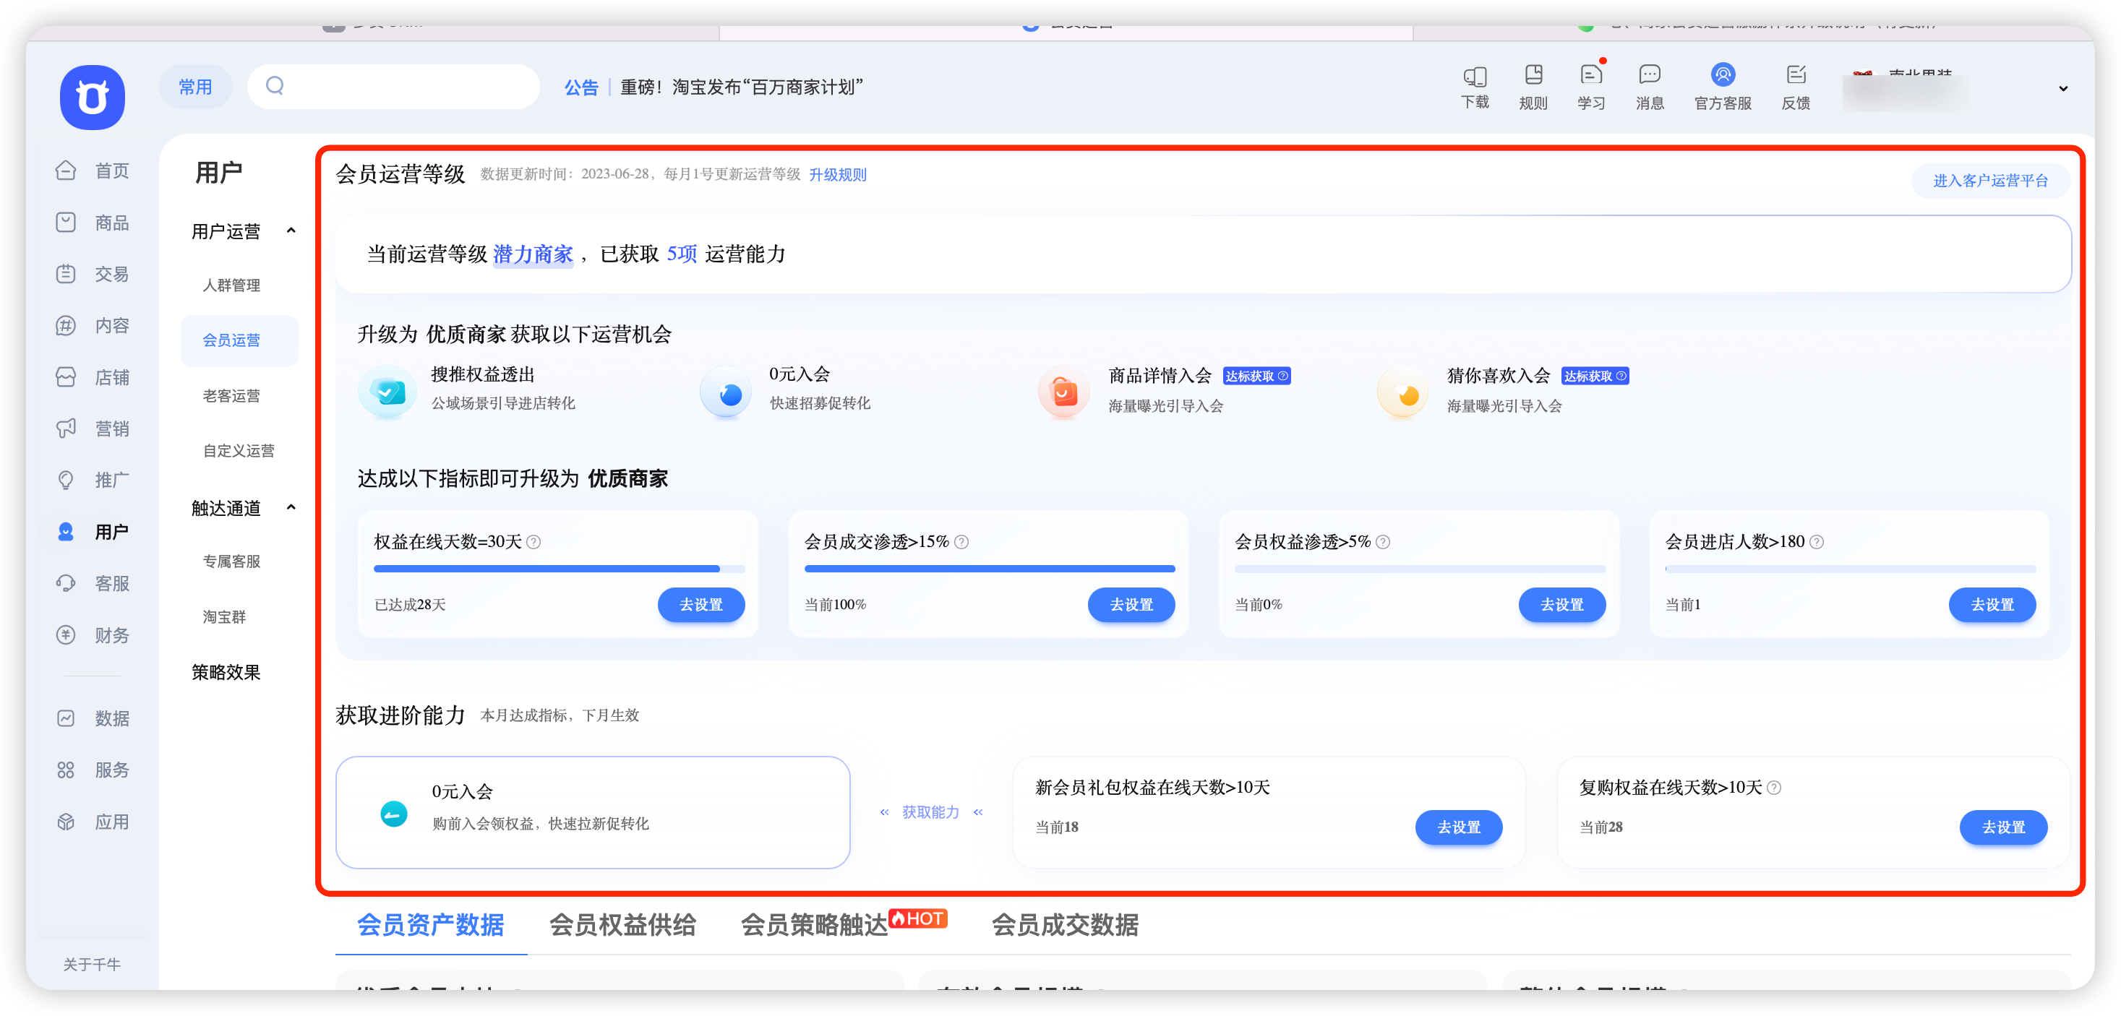Open 会员运营 submenu item
This screenshot has height=1016, width=2121.
(x=239, y=340)
